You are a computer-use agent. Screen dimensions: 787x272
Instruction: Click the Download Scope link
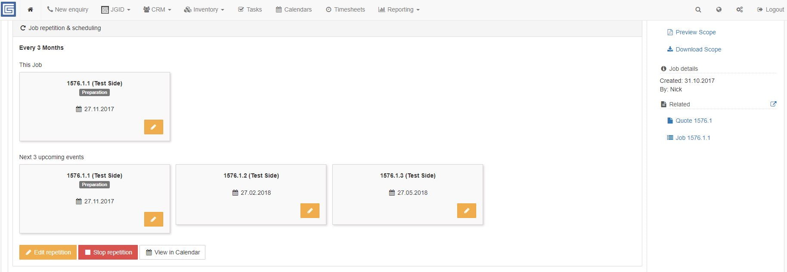tap(698, 49)
